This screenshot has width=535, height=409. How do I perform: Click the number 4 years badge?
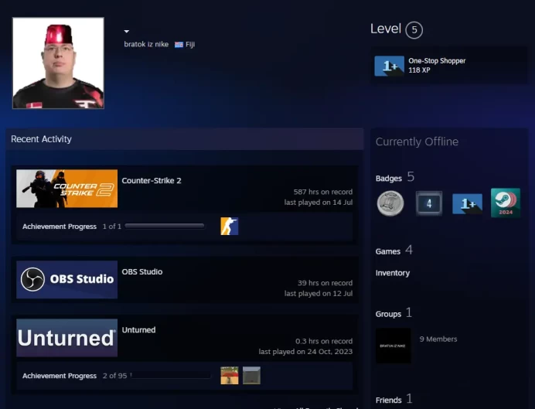pyautogui.click(x=429, y=203)
